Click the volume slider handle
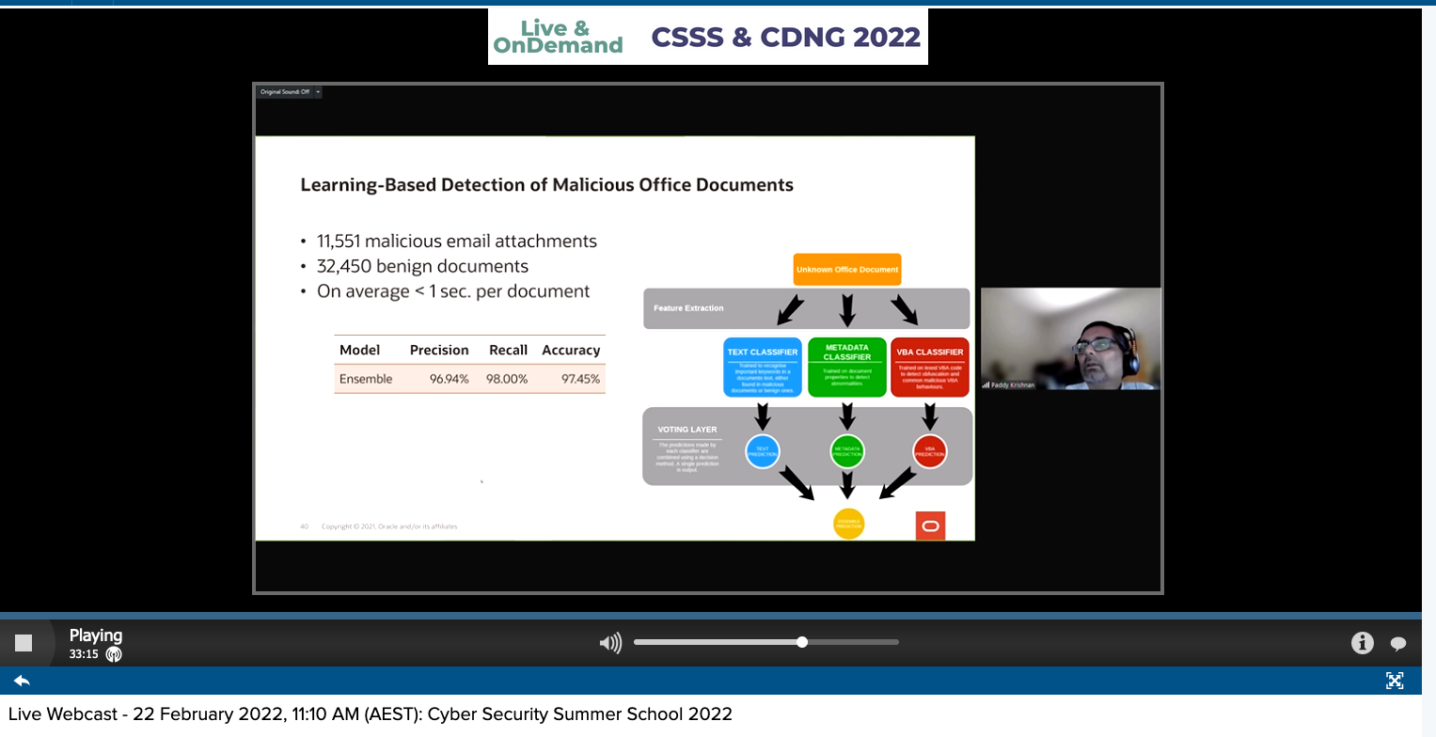The height and width of the screenshot is (737, 1436). [802, 642]
